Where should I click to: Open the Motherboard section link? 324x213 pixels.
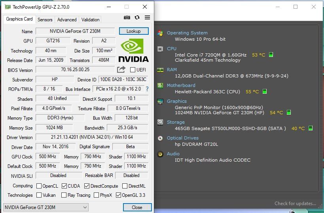181,85
